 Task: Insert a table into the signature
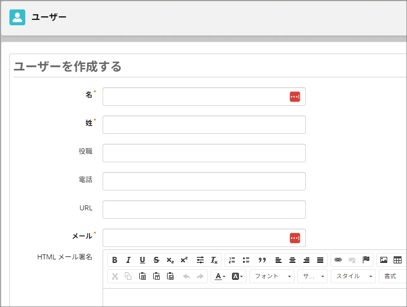[397, 260]
